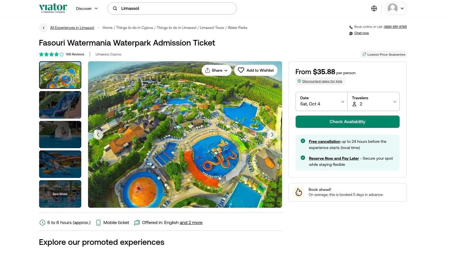Open the Chat now link
This screenshot has width=450, height=253.
point(361,33)
